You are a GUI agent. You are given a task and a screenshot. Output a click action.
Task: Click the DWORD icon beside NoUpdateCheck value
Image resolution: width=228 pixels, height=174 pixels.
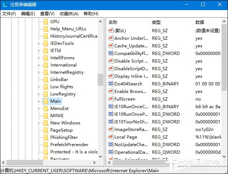(111, 145)
